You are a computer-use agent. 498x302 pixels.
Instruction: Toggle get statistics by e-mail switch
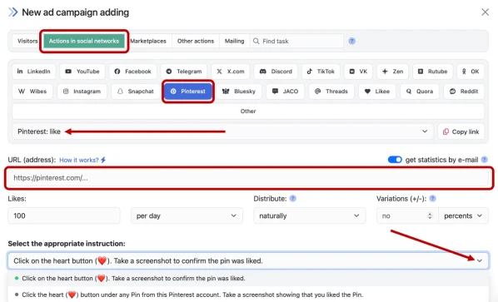tap(395, 160)
